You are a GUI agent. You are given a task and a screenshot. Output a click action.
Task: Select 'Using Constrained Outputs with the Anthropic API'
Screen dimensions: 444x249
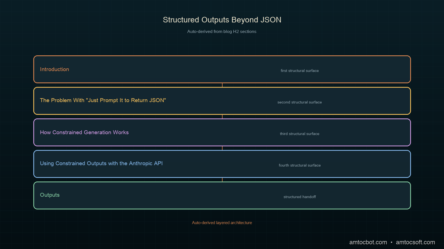tap(101, 164)
